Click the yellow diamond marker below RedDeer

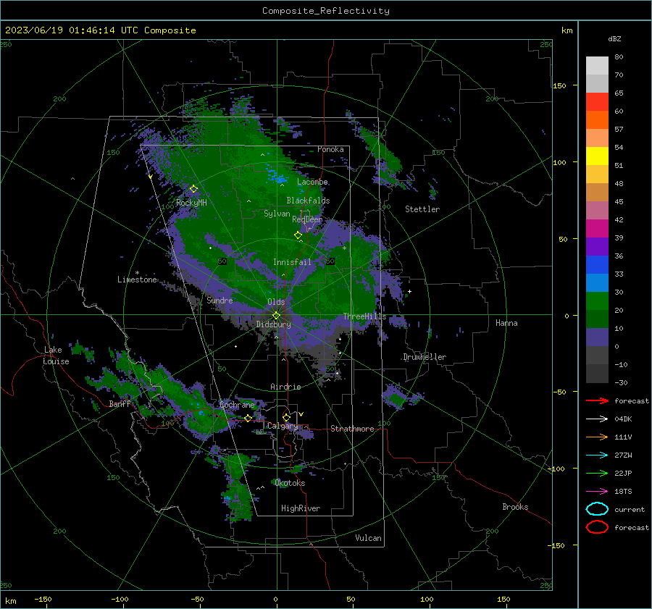pos(298,235)
